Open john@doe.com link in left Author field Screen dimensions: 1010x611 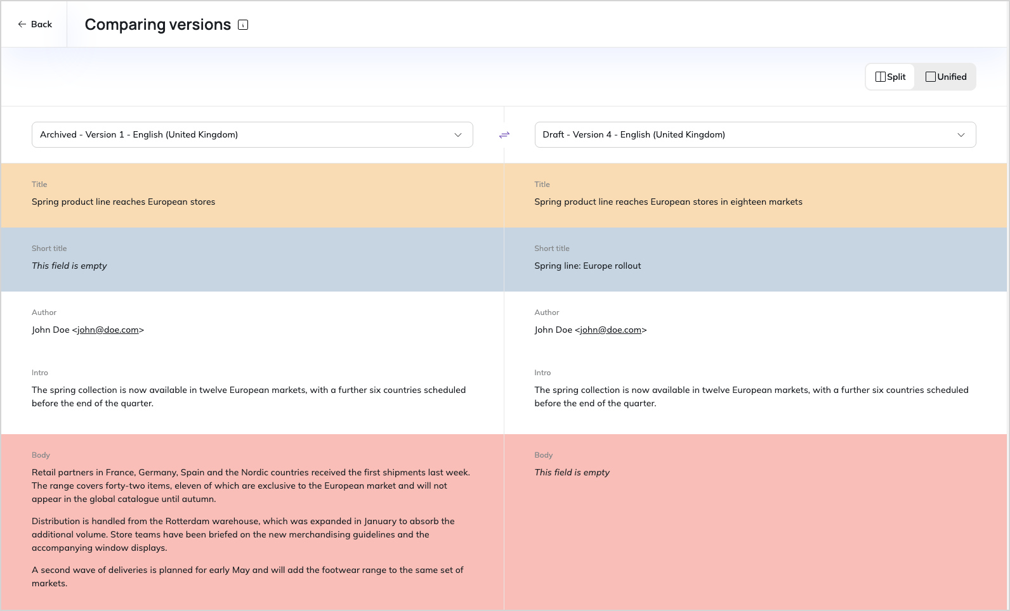tap(108, 330)
